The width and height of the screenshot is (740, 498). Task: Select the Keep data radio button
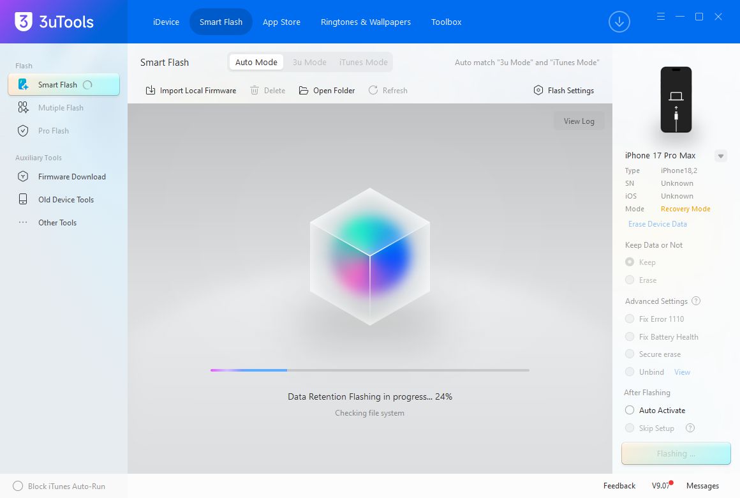coord(630,262)
